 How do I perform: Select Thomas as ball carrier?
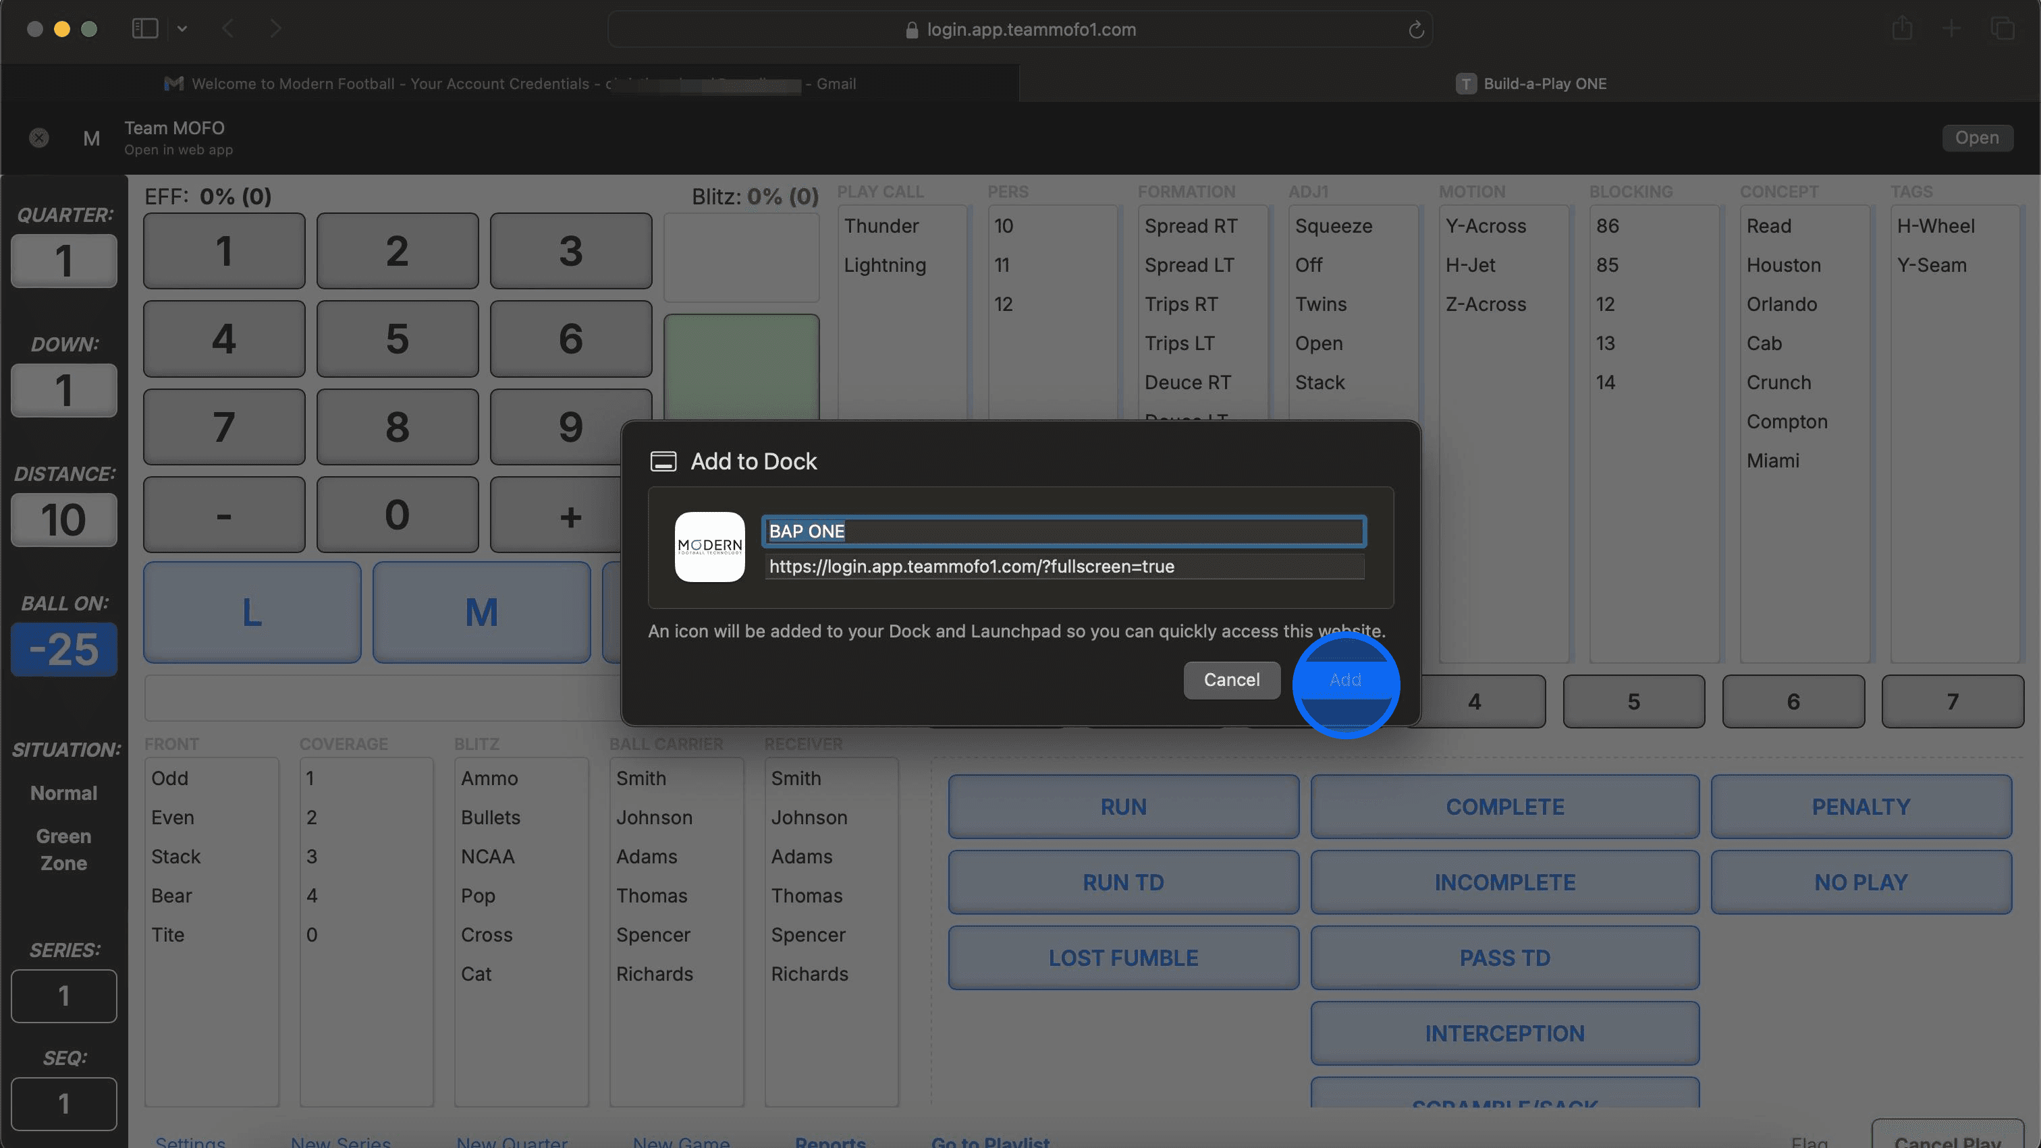tap(651, 896)
